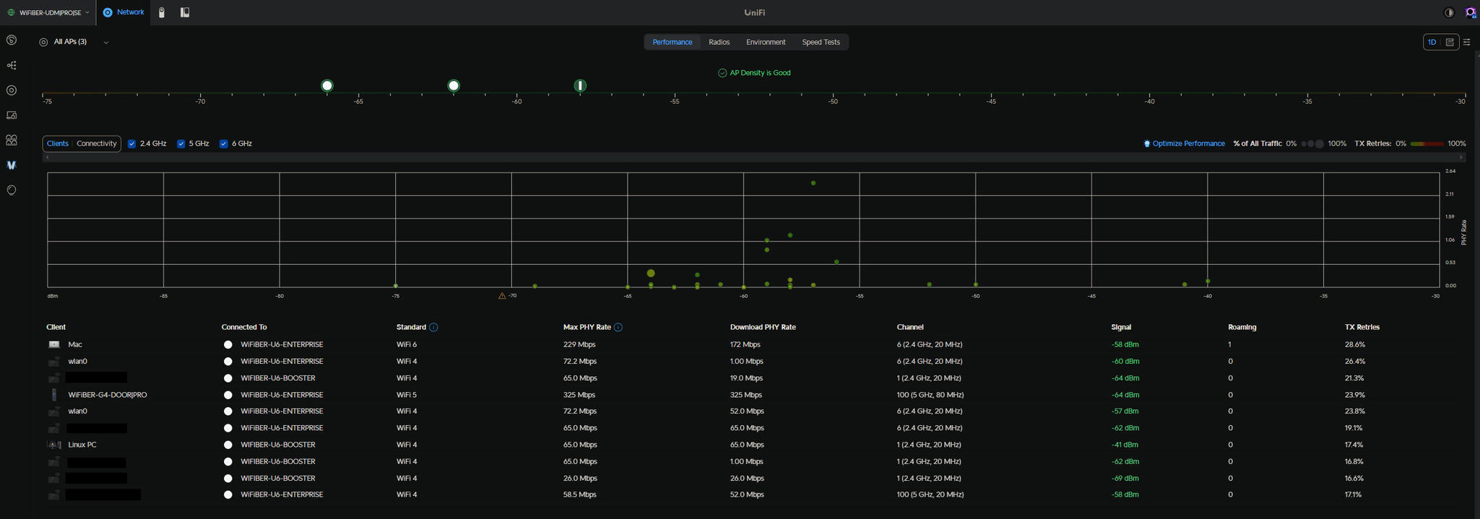Open the calendar date range picker
The height and width of the screenshot is (519, 1480).
(1450, 43)
